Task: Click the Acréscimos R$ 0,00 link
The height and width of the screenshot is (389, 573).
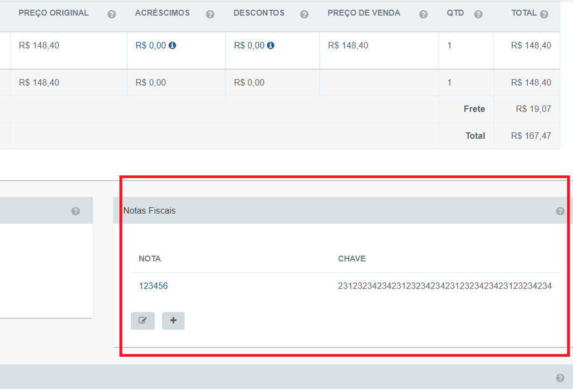Action: pyautogui.click(x=151, y=45)
